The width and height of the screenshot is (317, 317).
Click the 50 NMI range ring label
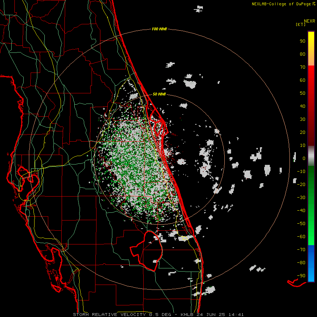pyautogui.click(x=159, y=94)
